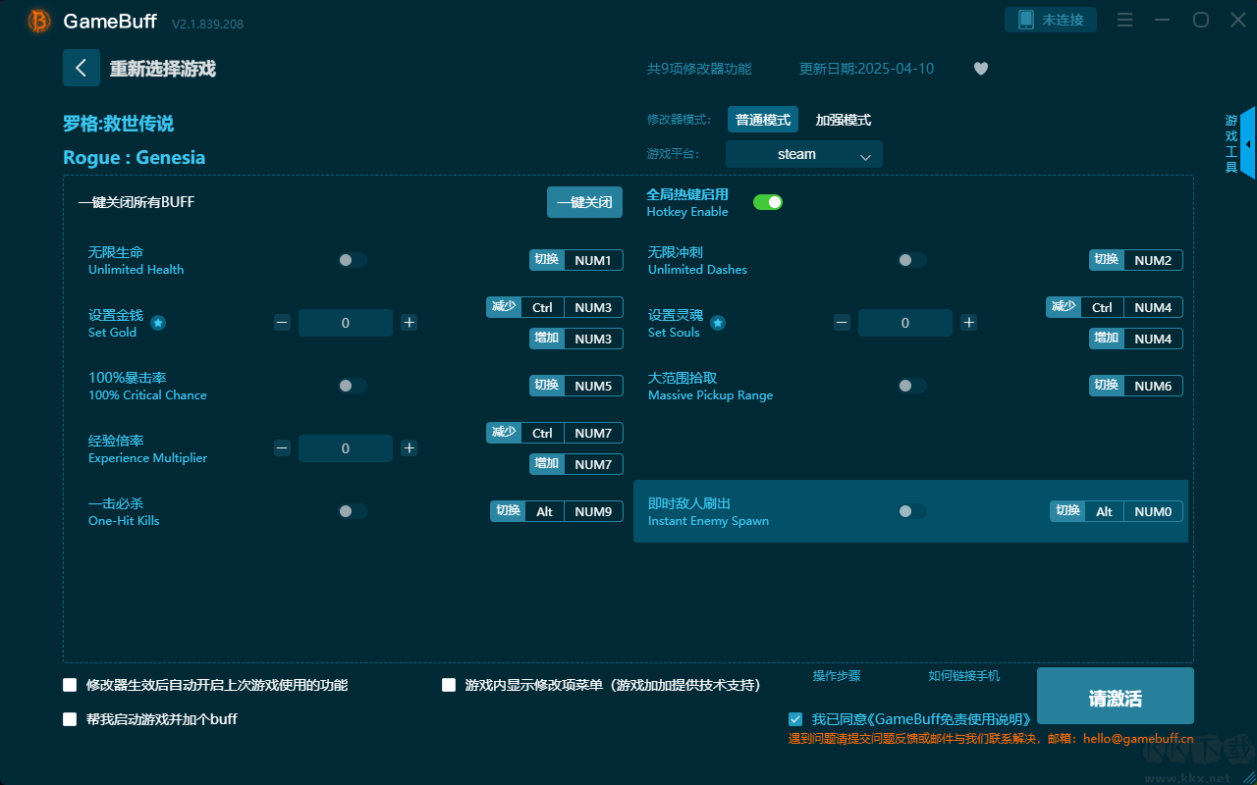
Task: Open the steam platform dropdown
Action: 804,154
